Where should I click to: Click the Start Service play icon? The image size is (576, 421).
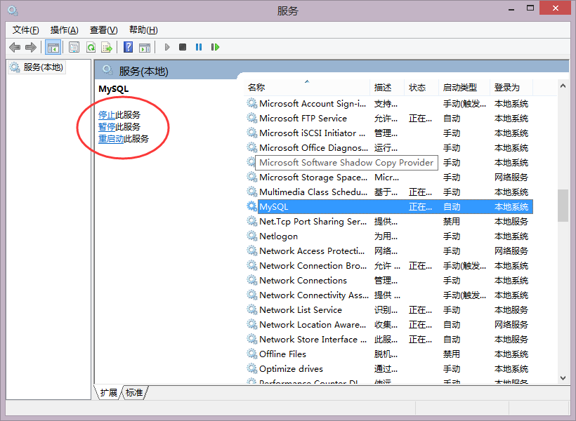tap(167, 47)
